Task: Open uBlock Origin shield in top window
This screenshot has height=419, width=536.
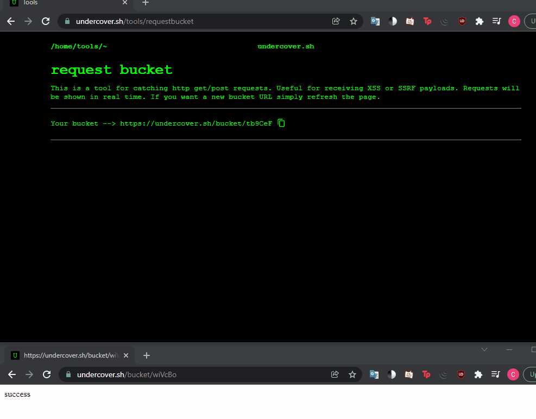Action: click(462, 21)
